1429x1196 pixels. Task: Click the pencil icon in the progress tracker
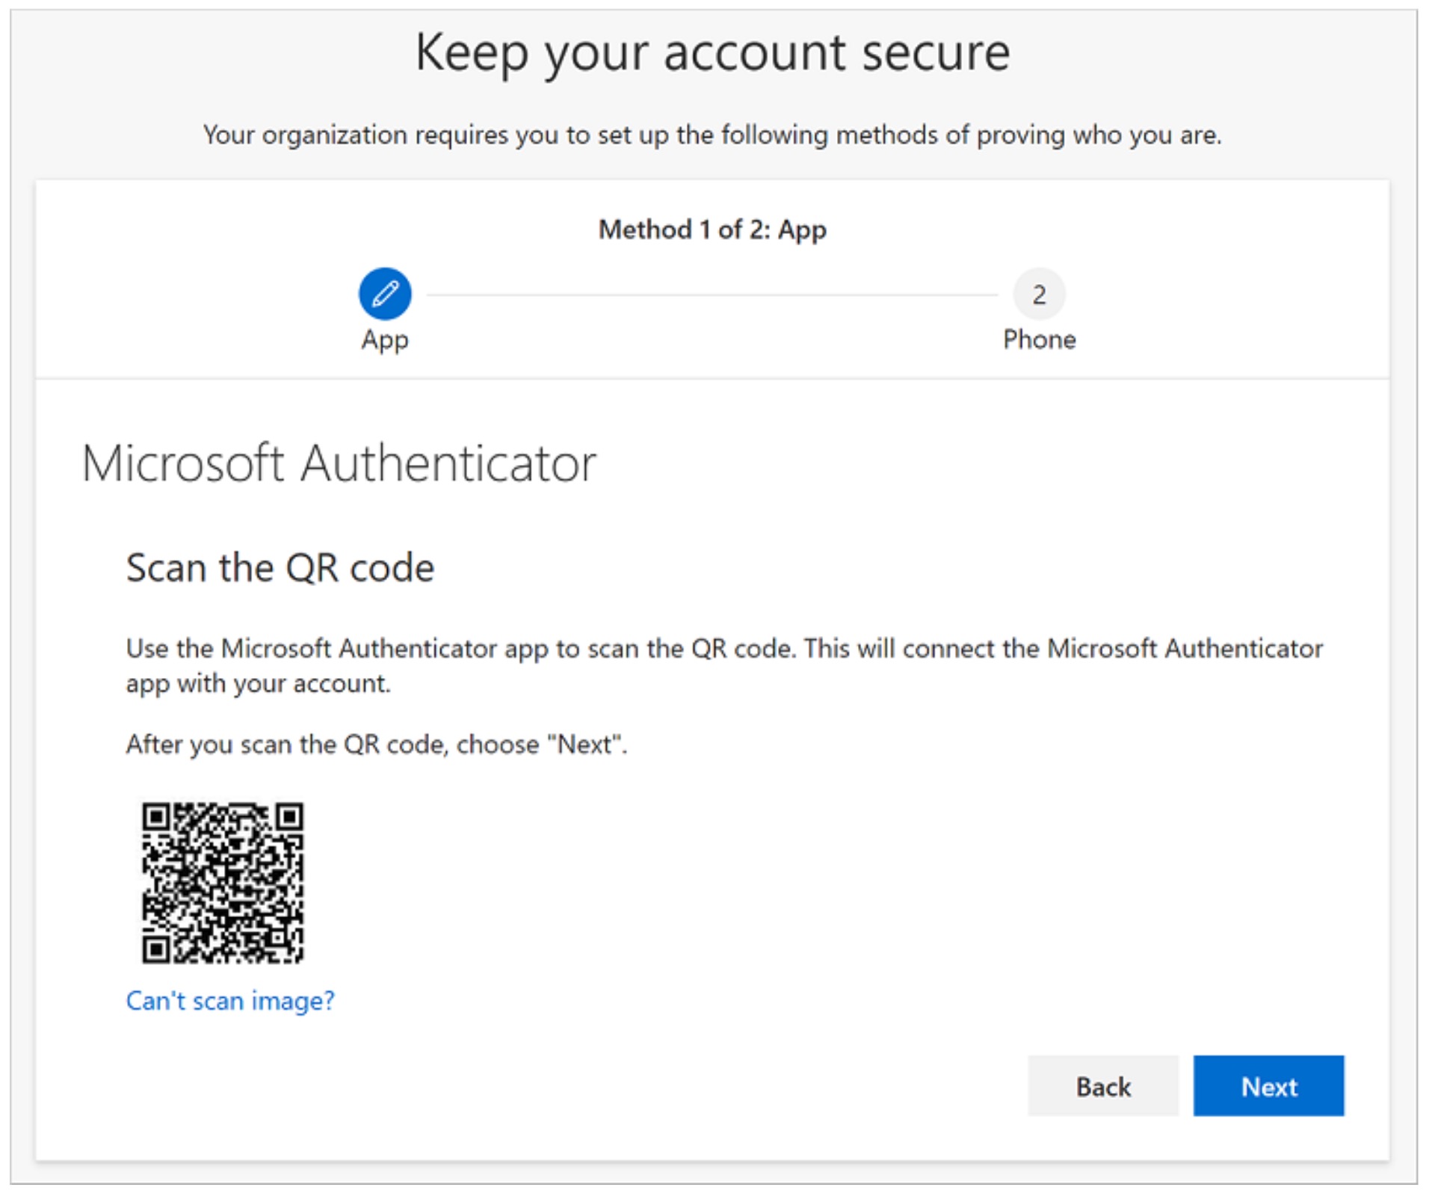pos(383,295)
